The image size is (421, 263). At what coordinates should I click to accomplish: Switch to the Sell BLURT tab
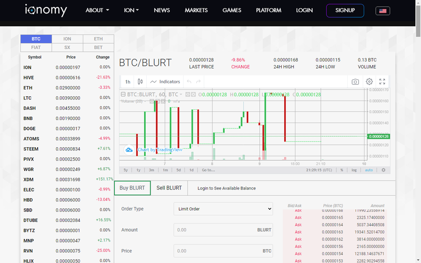(x=169, y=188)
